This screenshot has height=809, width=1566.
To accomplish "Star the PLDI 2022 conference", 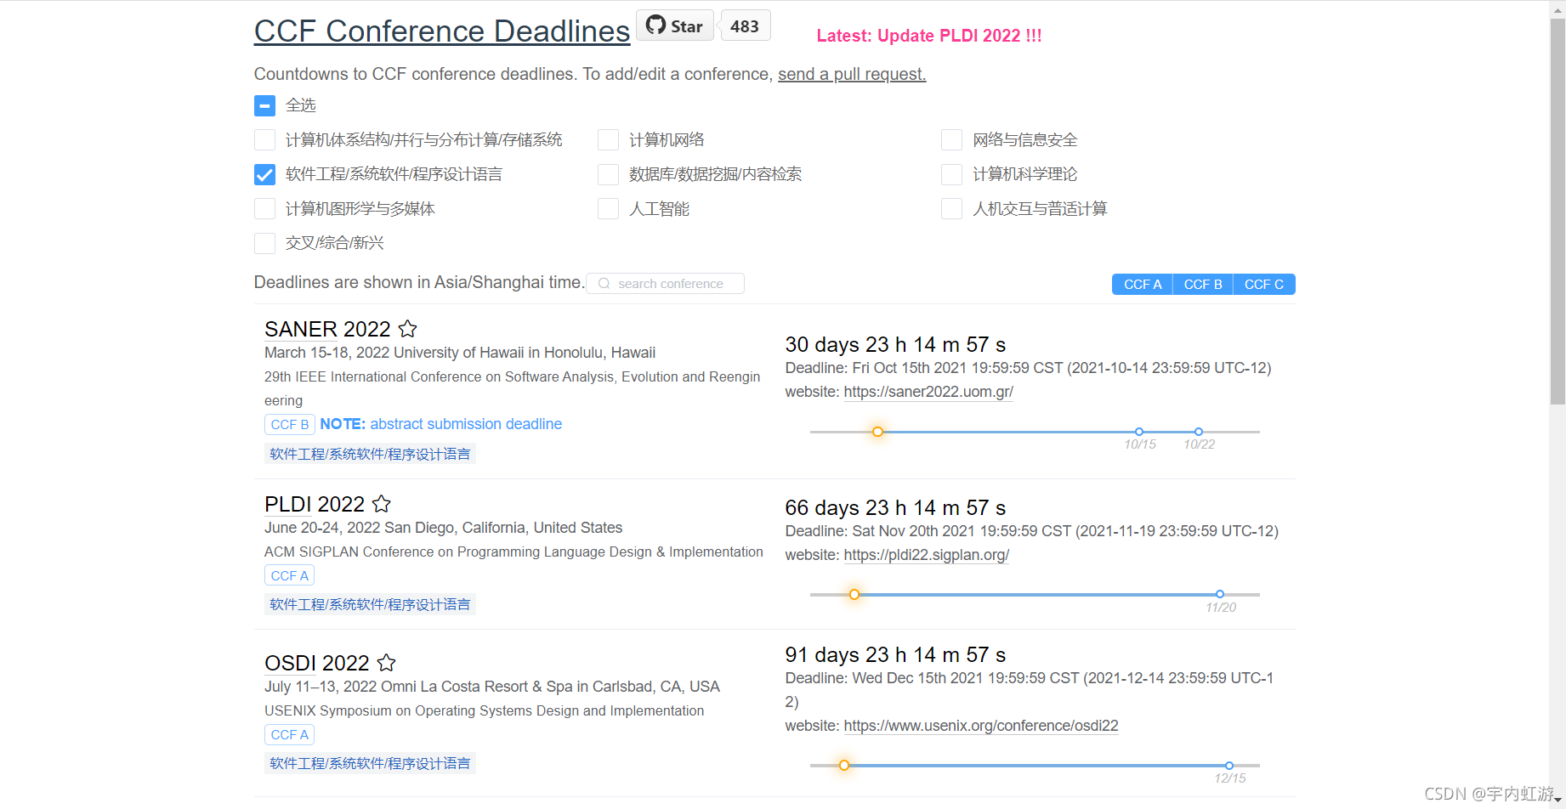I will click(x=382, y=504).
